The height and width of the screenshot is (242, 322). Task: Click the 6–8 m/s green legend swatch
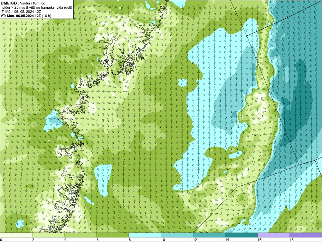click(113, 235)
